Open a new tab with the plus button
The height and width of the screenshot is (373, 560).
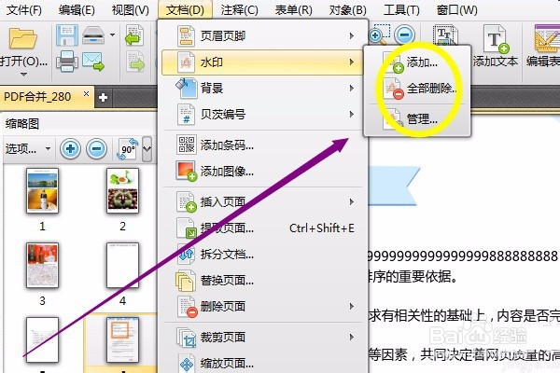pos(104,97)
